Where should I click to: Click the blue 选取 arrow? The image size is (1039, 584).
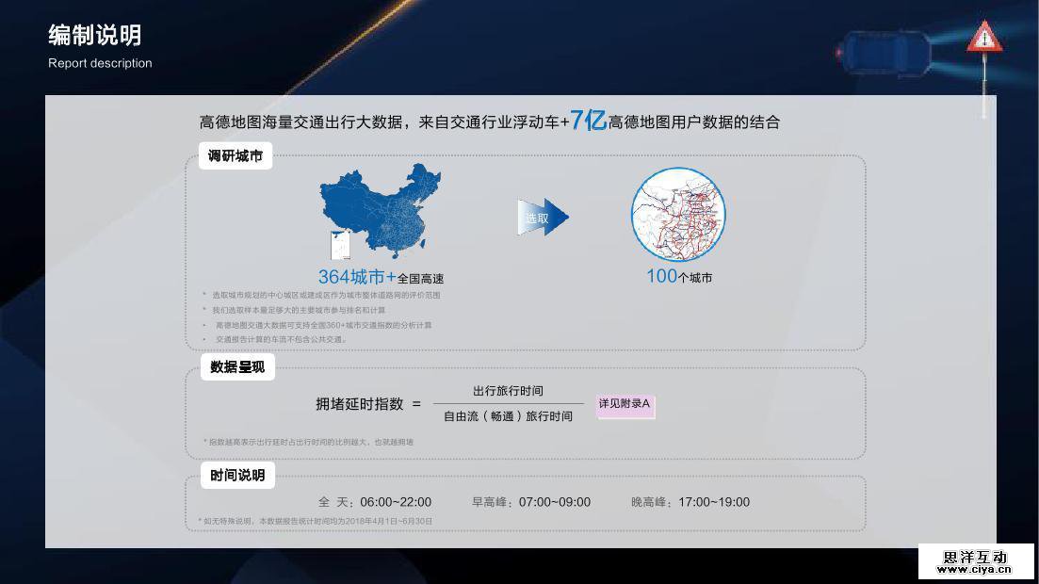pos(542,218)
